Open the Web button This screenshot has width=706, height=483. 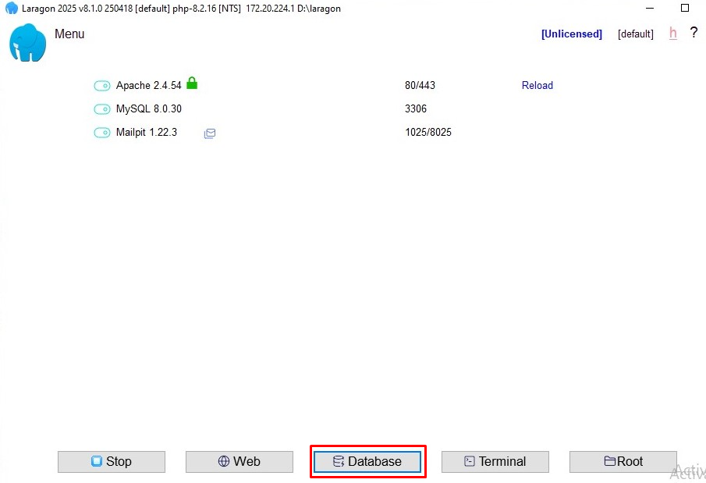pyautogui.click(x=239, y=461)
